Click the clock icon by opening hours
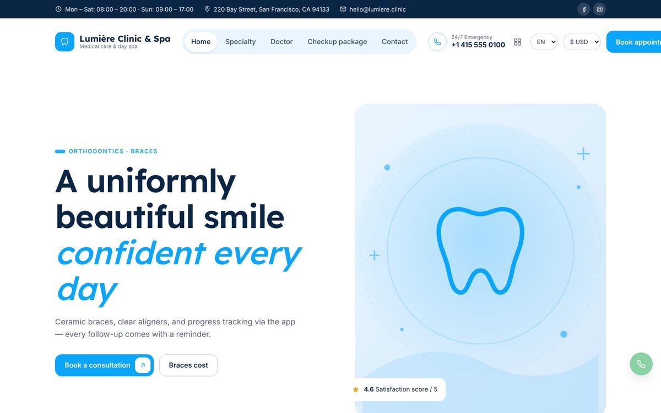 click(58, 9)
